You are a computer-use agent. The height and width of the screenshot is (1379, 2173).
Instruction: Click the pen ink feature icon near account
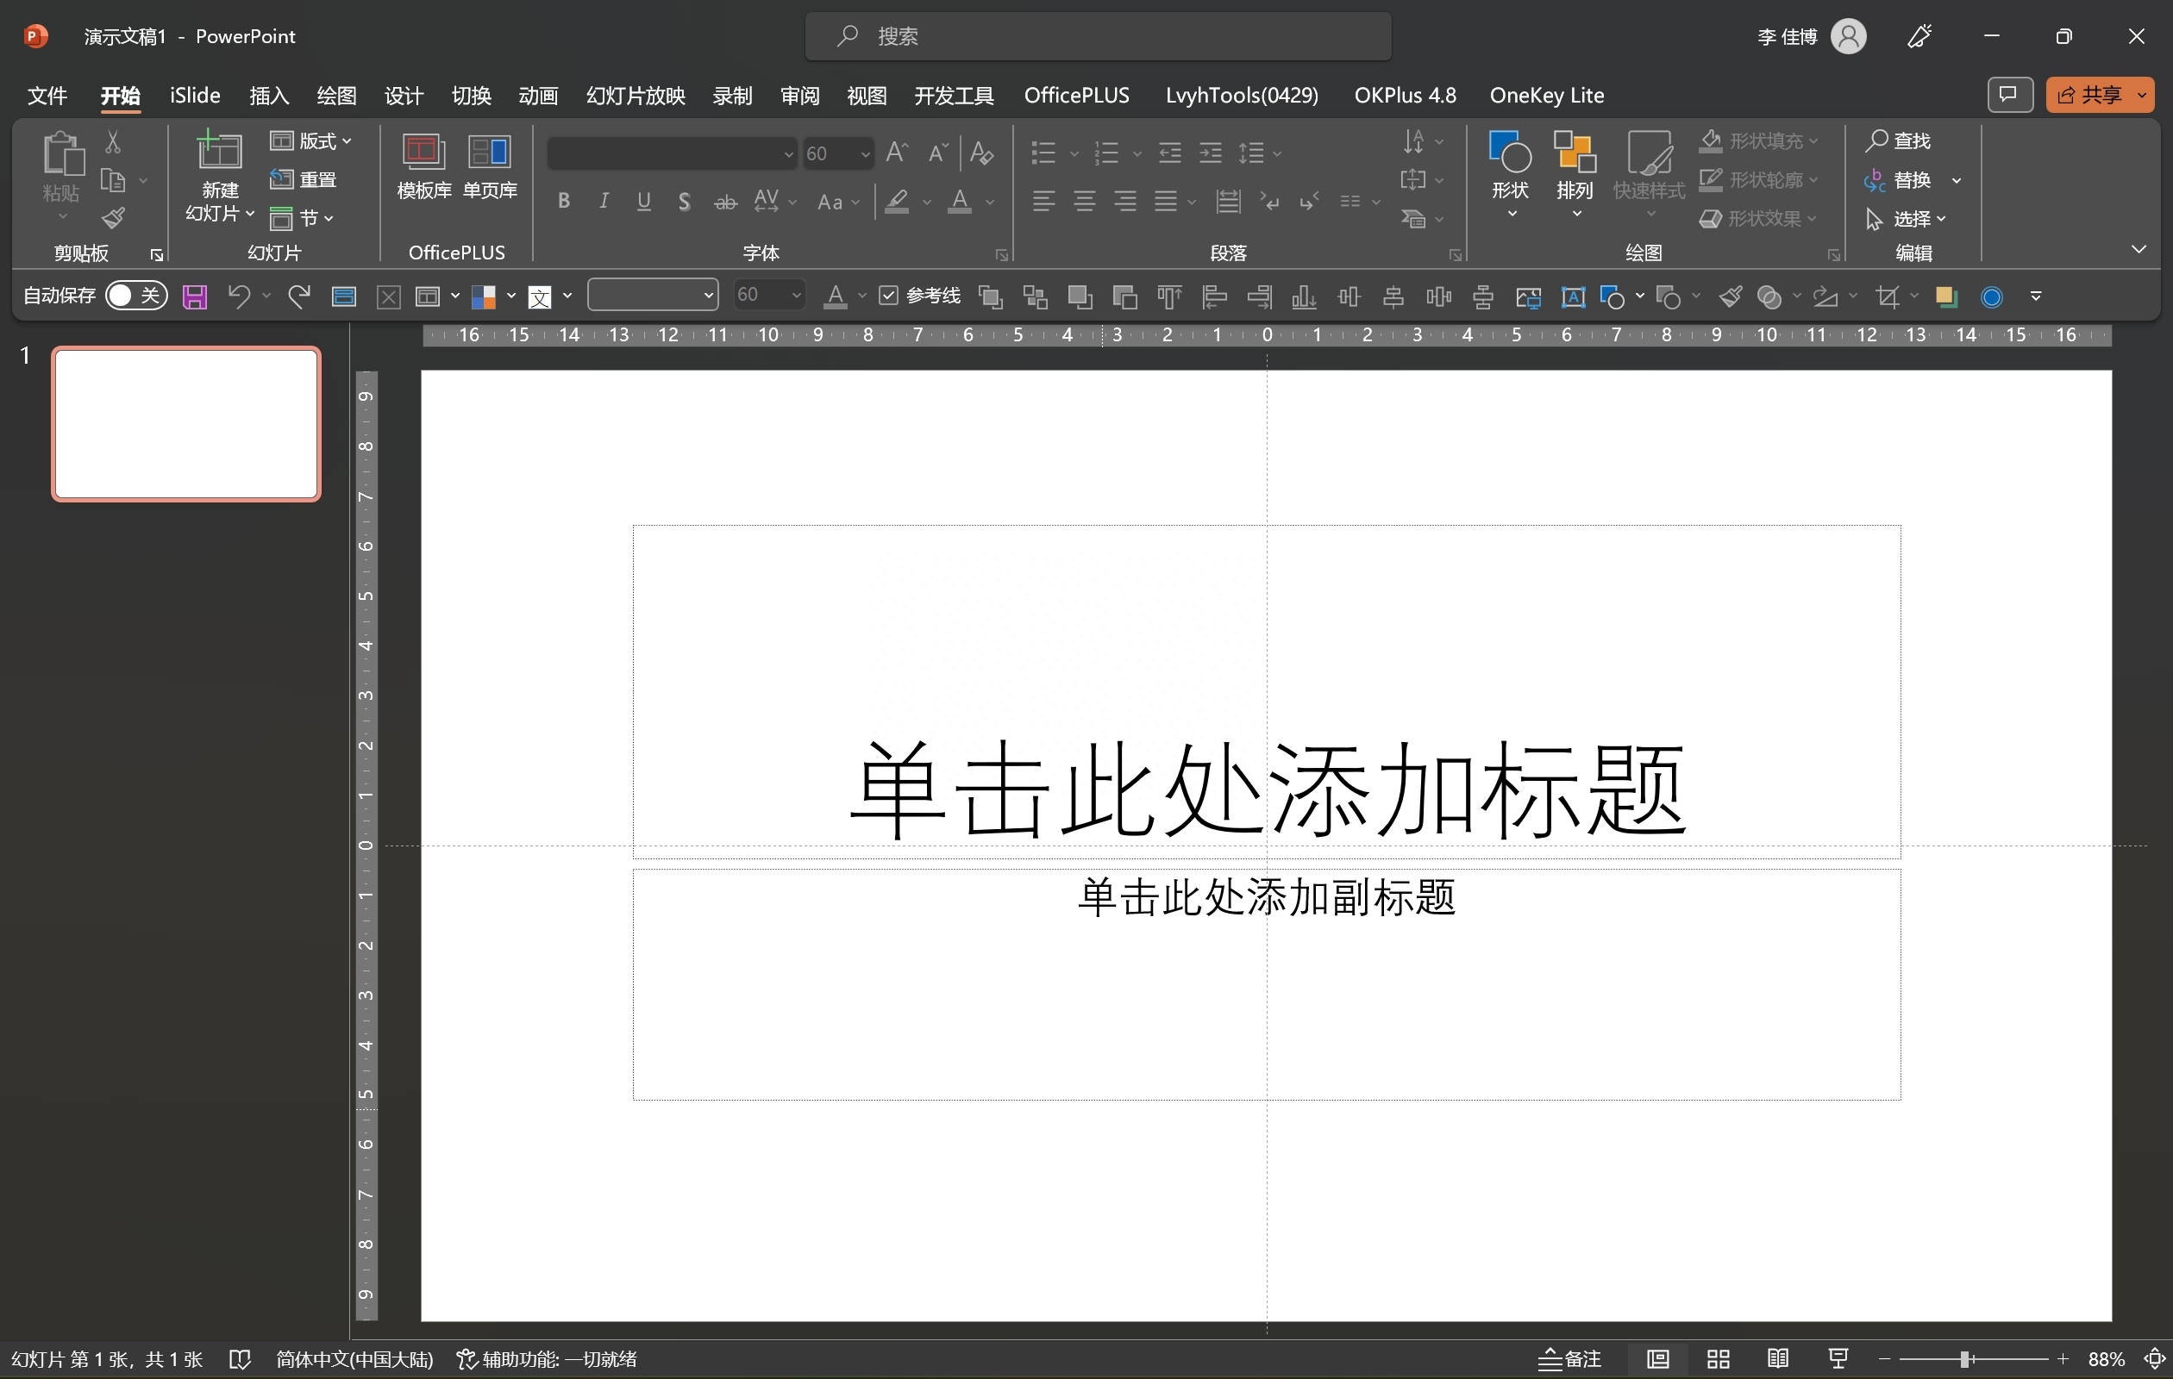[x=1919, y=36]
